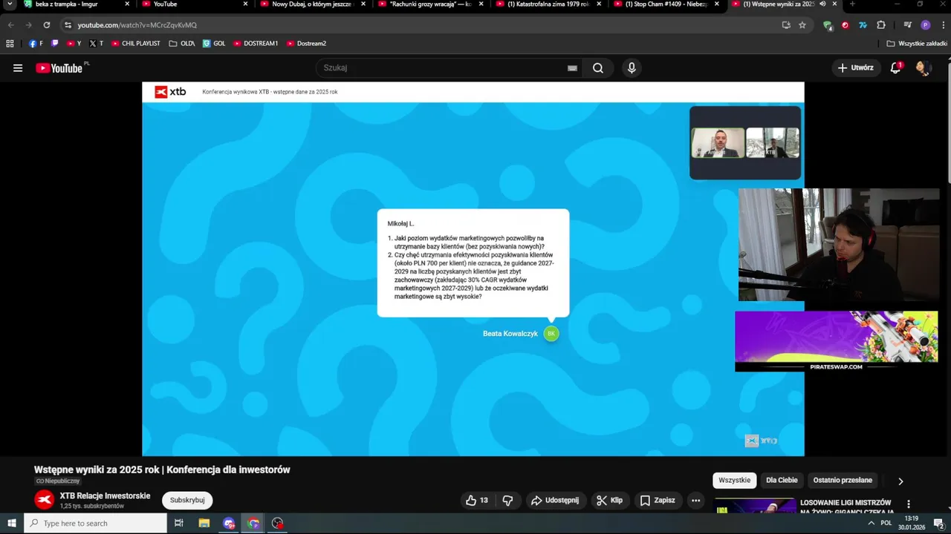Viewport: 951px width, 534px height.
Task: Open the XTB Relacje Inwestorskie channel link
Action: point(105,495)
